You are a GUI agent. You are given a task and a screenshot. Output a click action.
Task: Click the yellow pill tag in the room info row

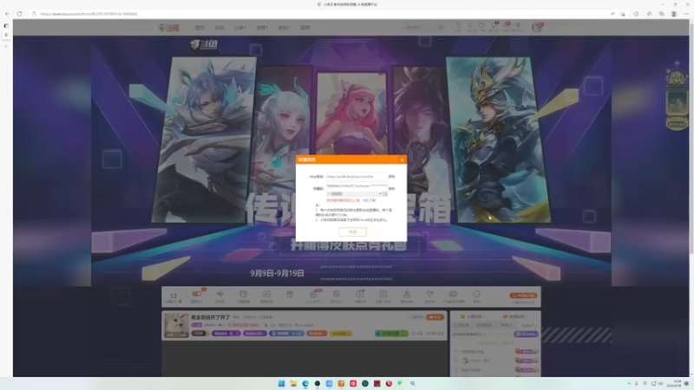341,334
